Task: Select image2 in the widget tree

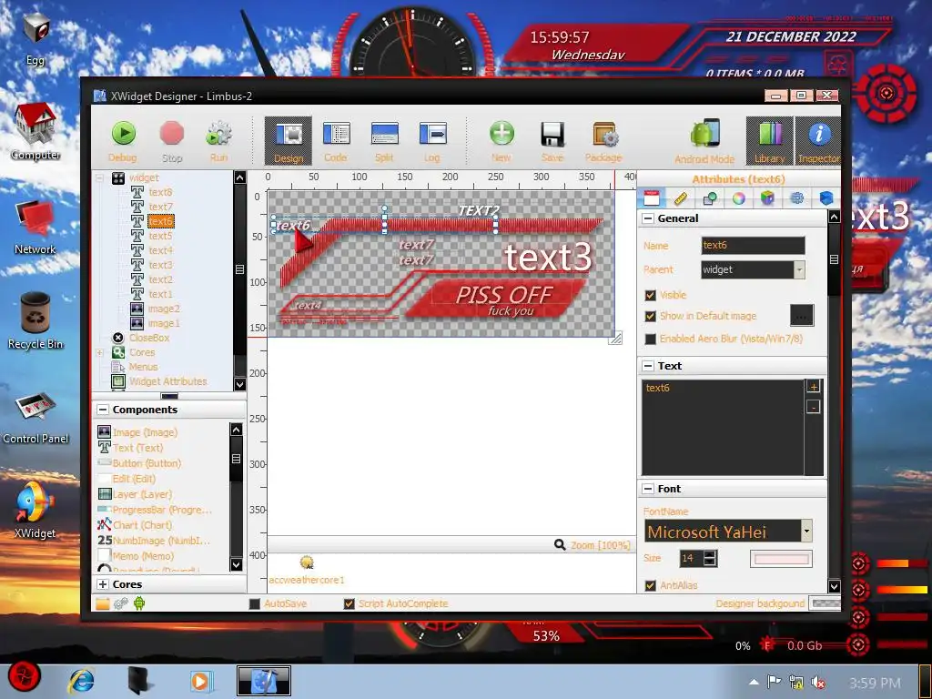Action: point(164,309)
